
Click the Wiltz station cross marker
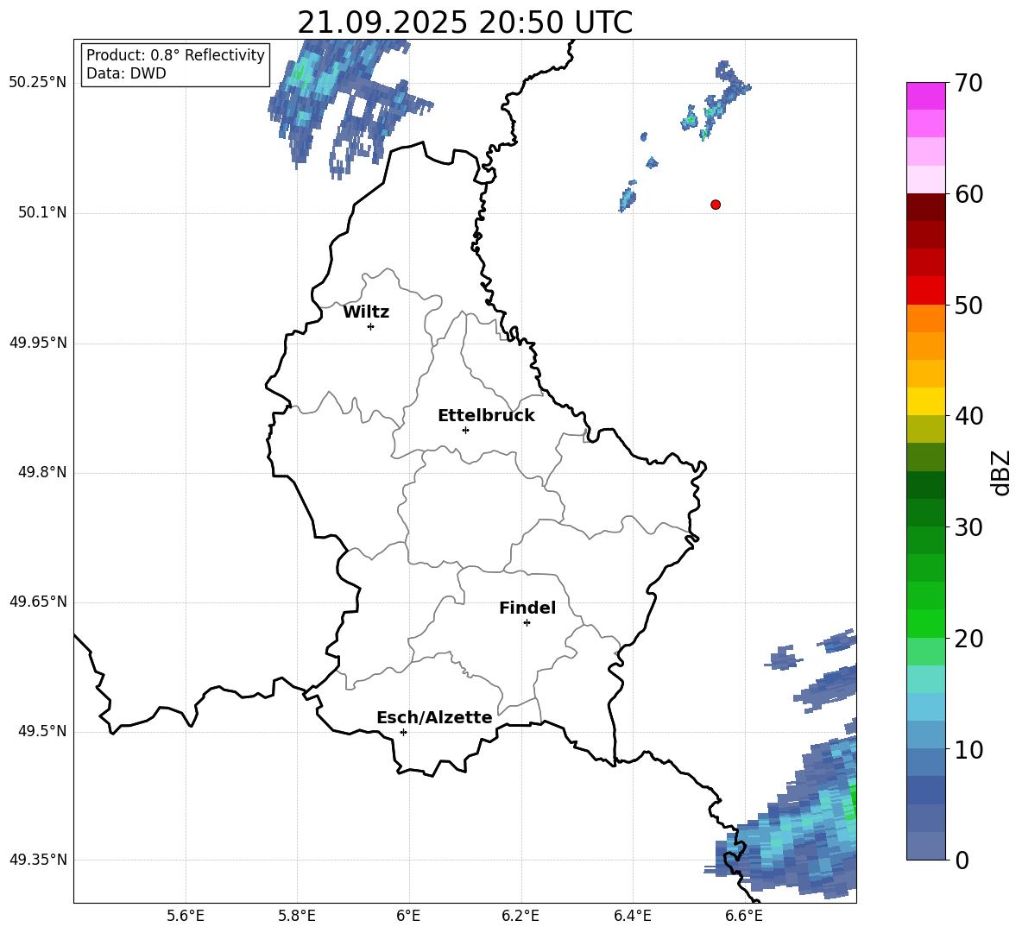tap(370, 327)
